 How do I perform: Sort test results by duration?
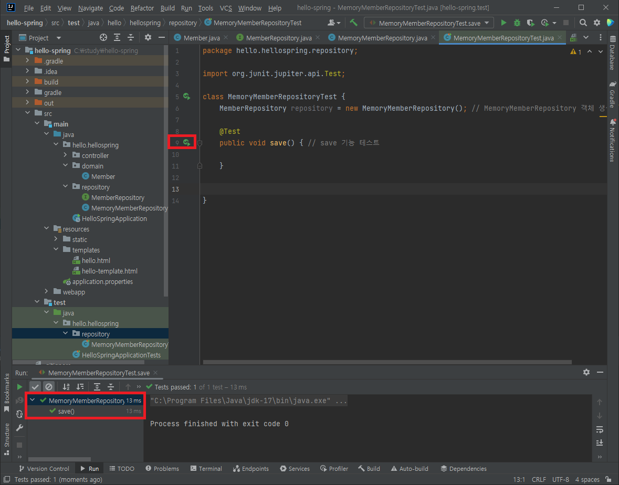tap(80, 387)
